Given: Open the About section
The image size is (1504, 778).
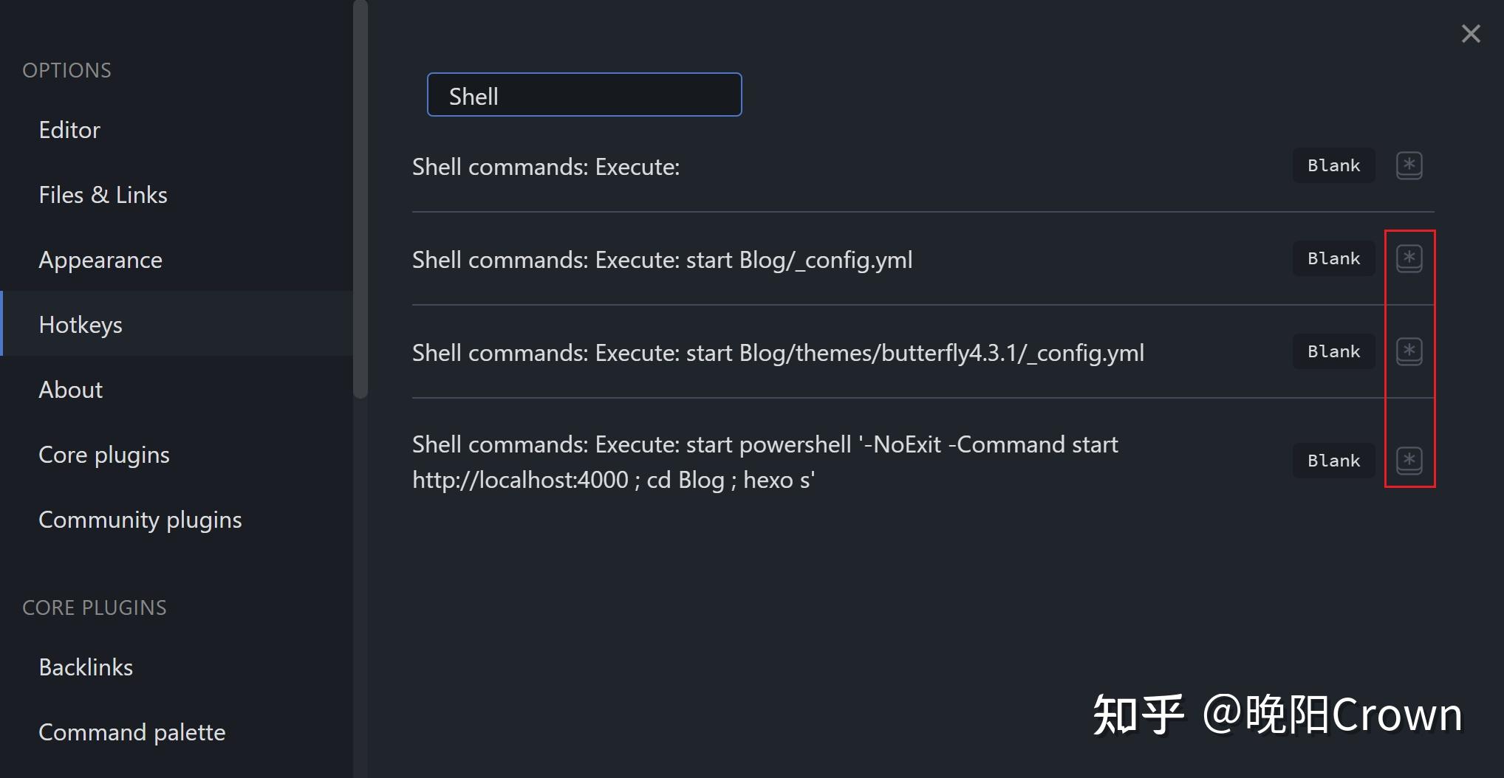Looking at the screenshot, I should (71, 390).
